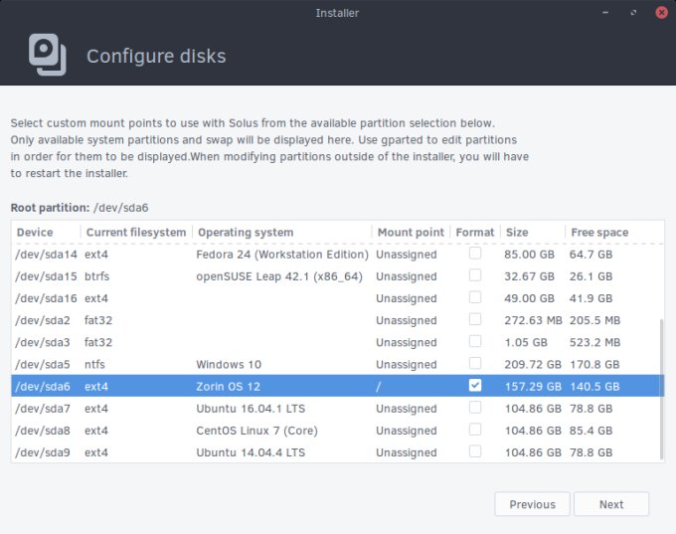Click the 64.7 GB free space cell
The image size is (676, 534).
[x=591, y=255]
